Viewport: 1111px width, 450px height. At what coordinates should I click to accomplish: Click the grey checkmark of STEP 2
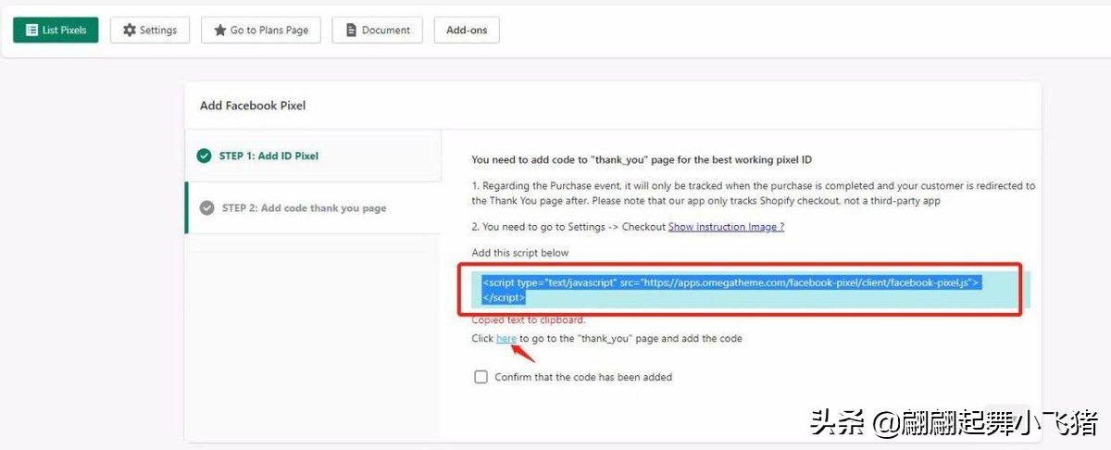tap(207, 208)
